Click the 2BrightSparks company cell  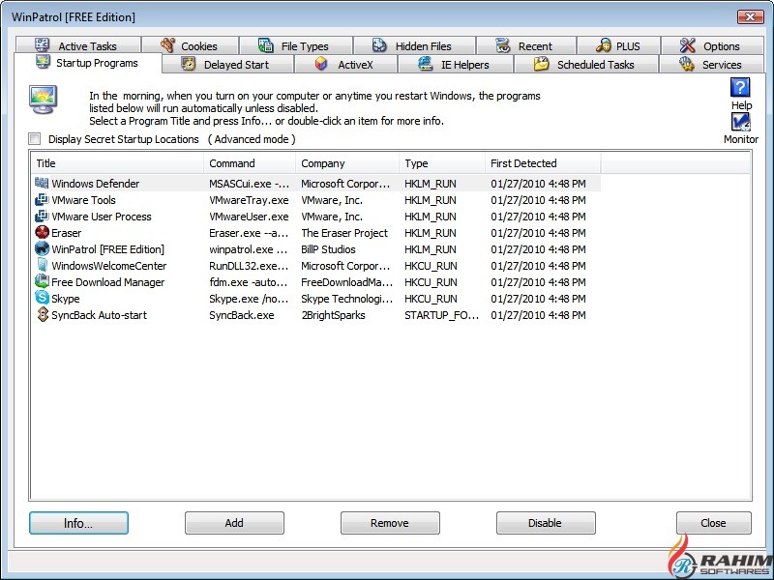[x=333, y=315]
